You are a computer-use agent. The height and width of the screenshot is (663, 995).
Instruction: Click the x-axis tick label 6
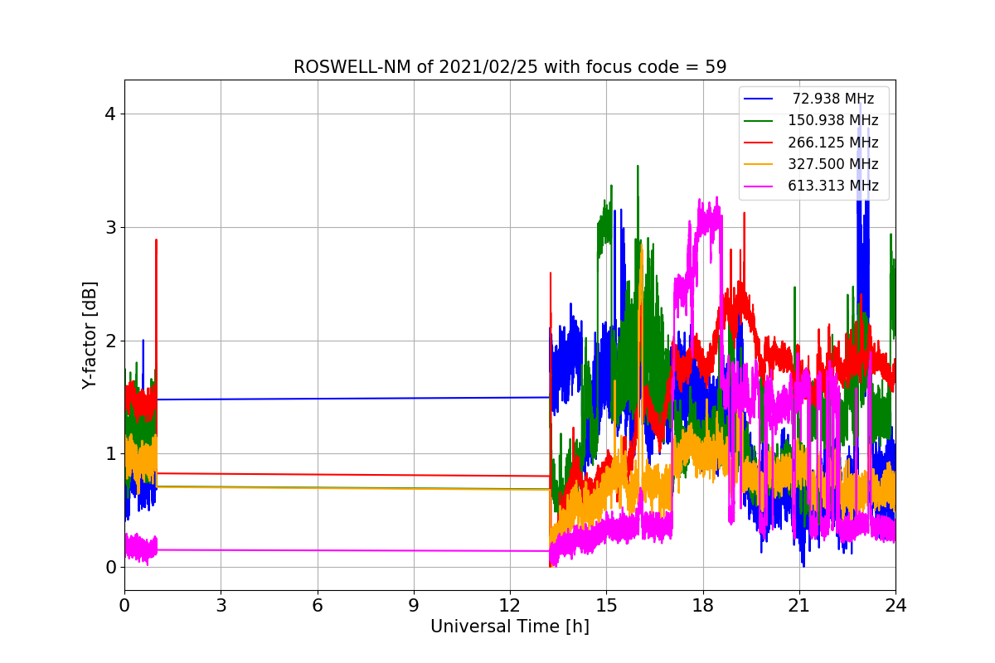click(x=317, y=606)
